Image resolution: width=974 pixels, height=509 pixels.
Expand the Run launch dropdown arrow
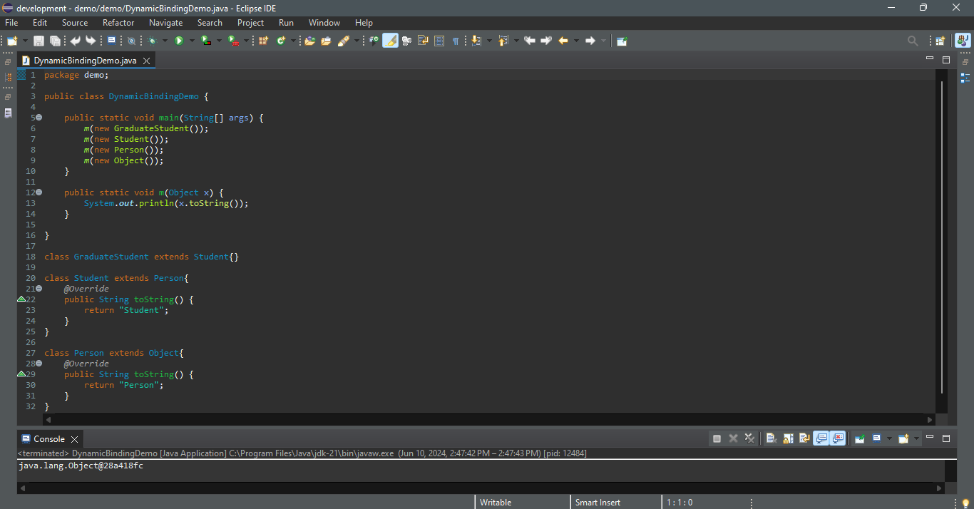coord(192,41)
